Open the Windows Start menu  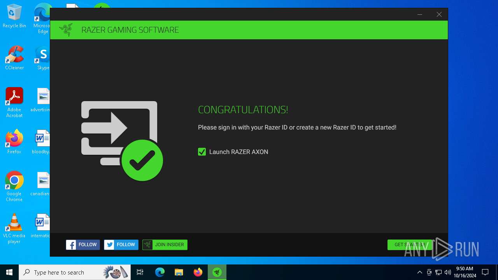pyautogui.click(x=9, y=272)
